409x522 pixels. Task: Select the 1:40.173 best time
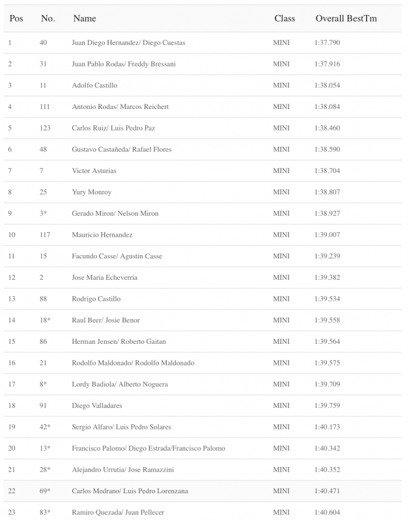click(x=327, y=427)
